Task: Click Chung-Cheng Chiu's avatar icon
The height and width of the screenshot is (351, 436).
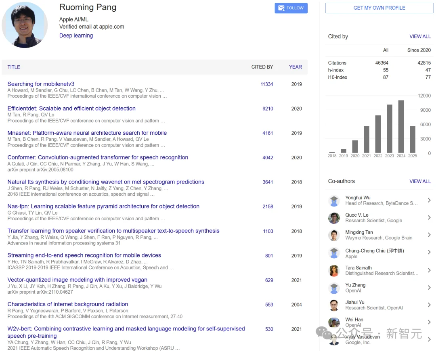Action: tap(334, 253)
